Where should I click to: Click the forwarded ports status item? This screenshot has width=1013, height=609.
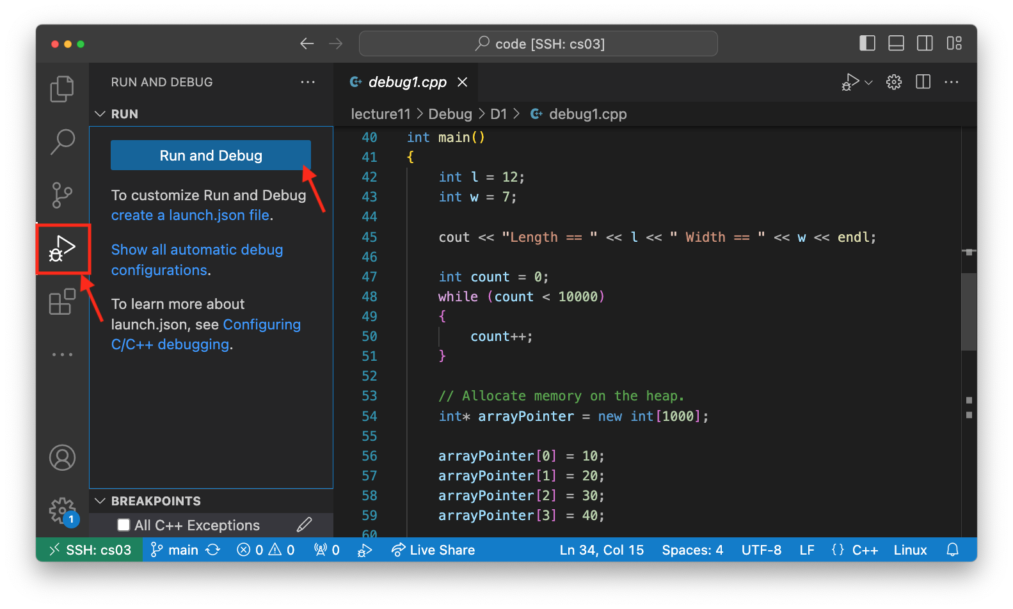326,550
